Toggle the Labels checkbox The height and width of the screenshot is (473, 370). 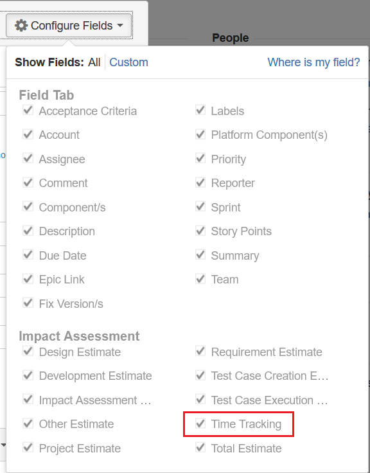[200, 110]
